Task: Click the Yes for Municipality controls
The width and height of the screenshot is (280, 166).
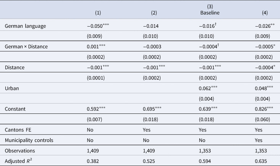Action: coord(259,140)
